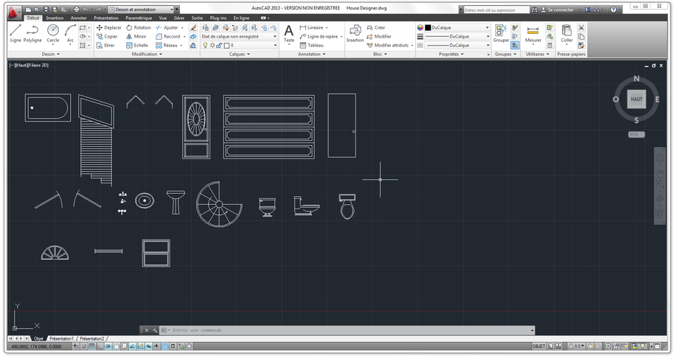Click the Texte annotation tool
Image resolution: width=675 pixels, height=356 pixels.
click(x=288, y=32)
